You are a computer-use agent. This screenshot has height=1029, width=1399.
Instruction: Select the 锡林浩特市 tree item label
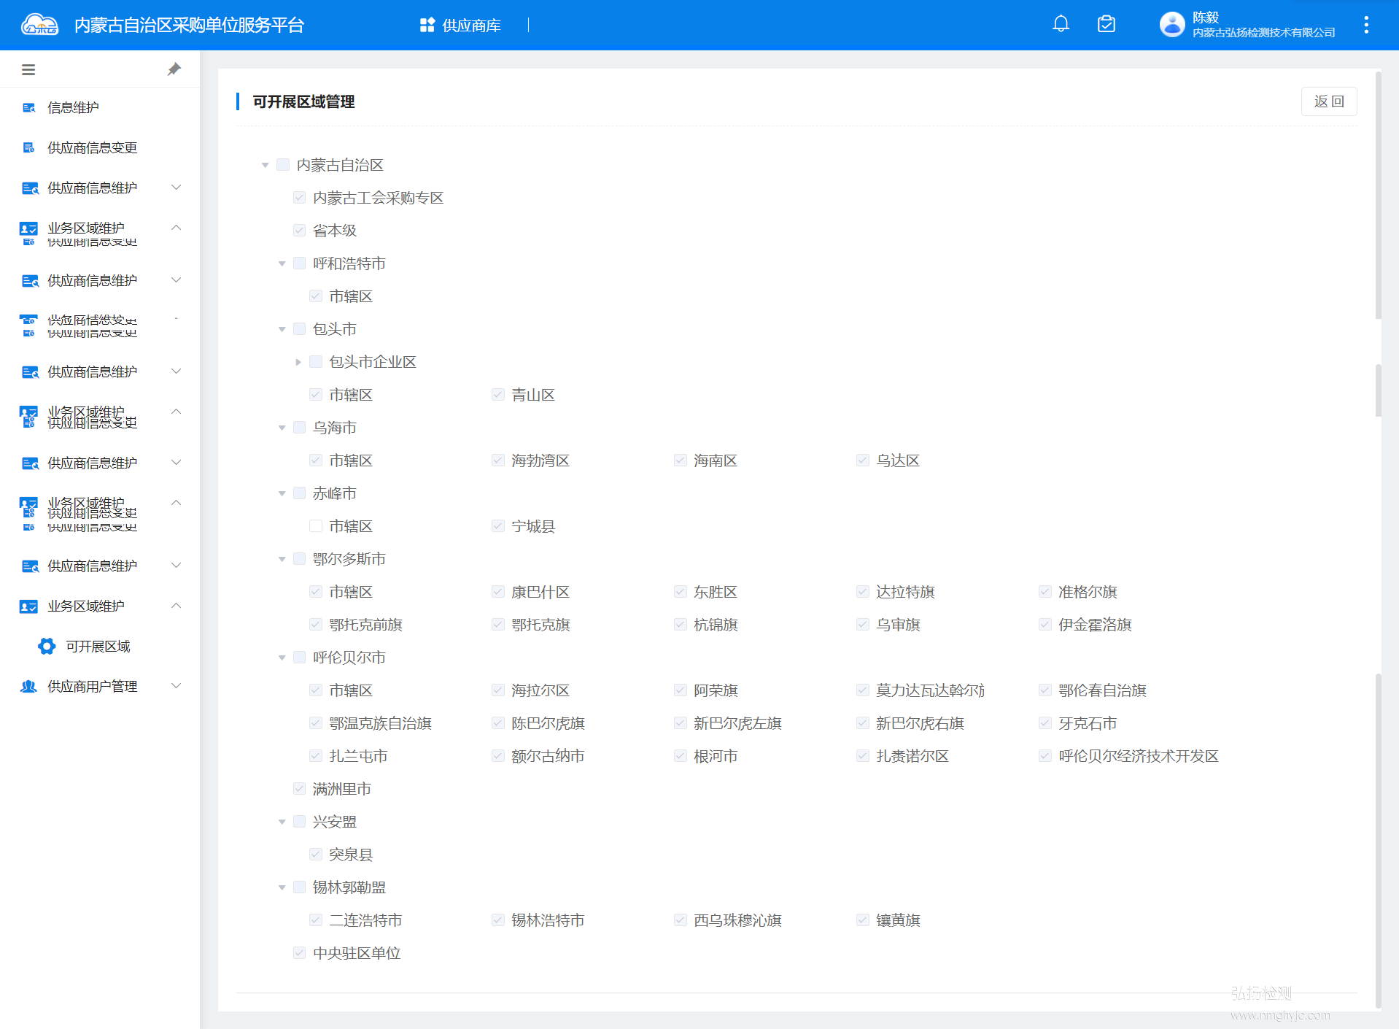pos(548,920)
